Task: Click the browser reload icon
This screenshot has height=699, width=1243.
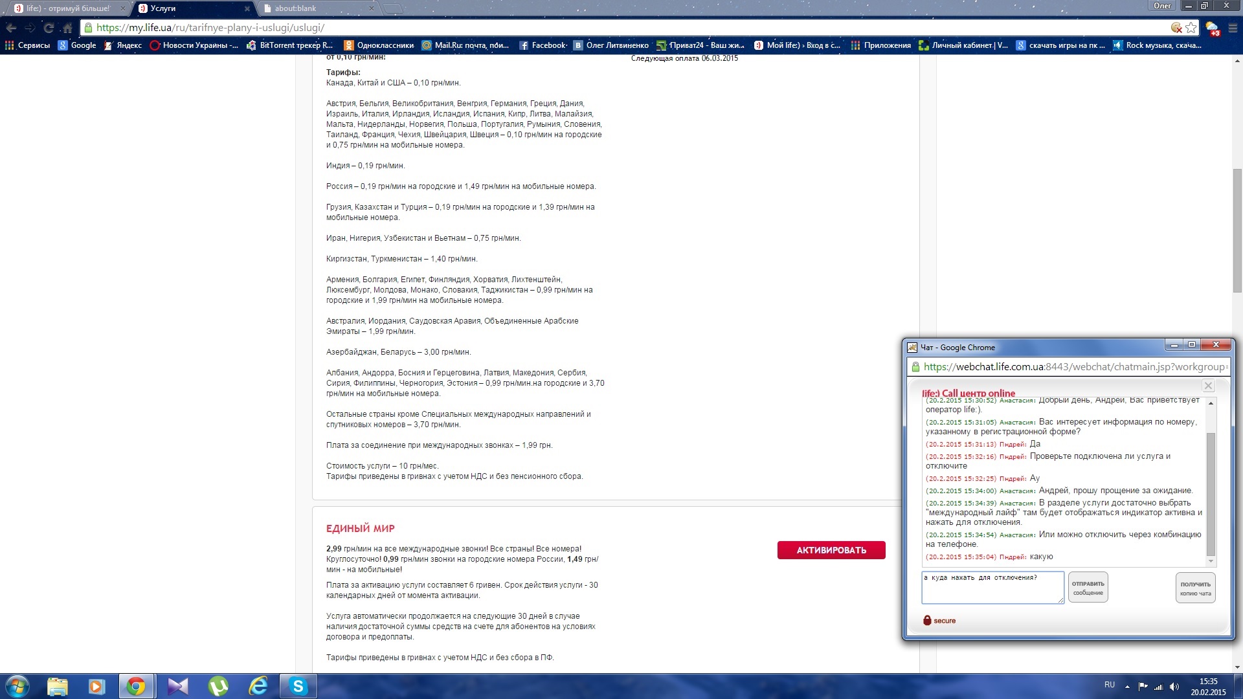Action: (48, 28)
